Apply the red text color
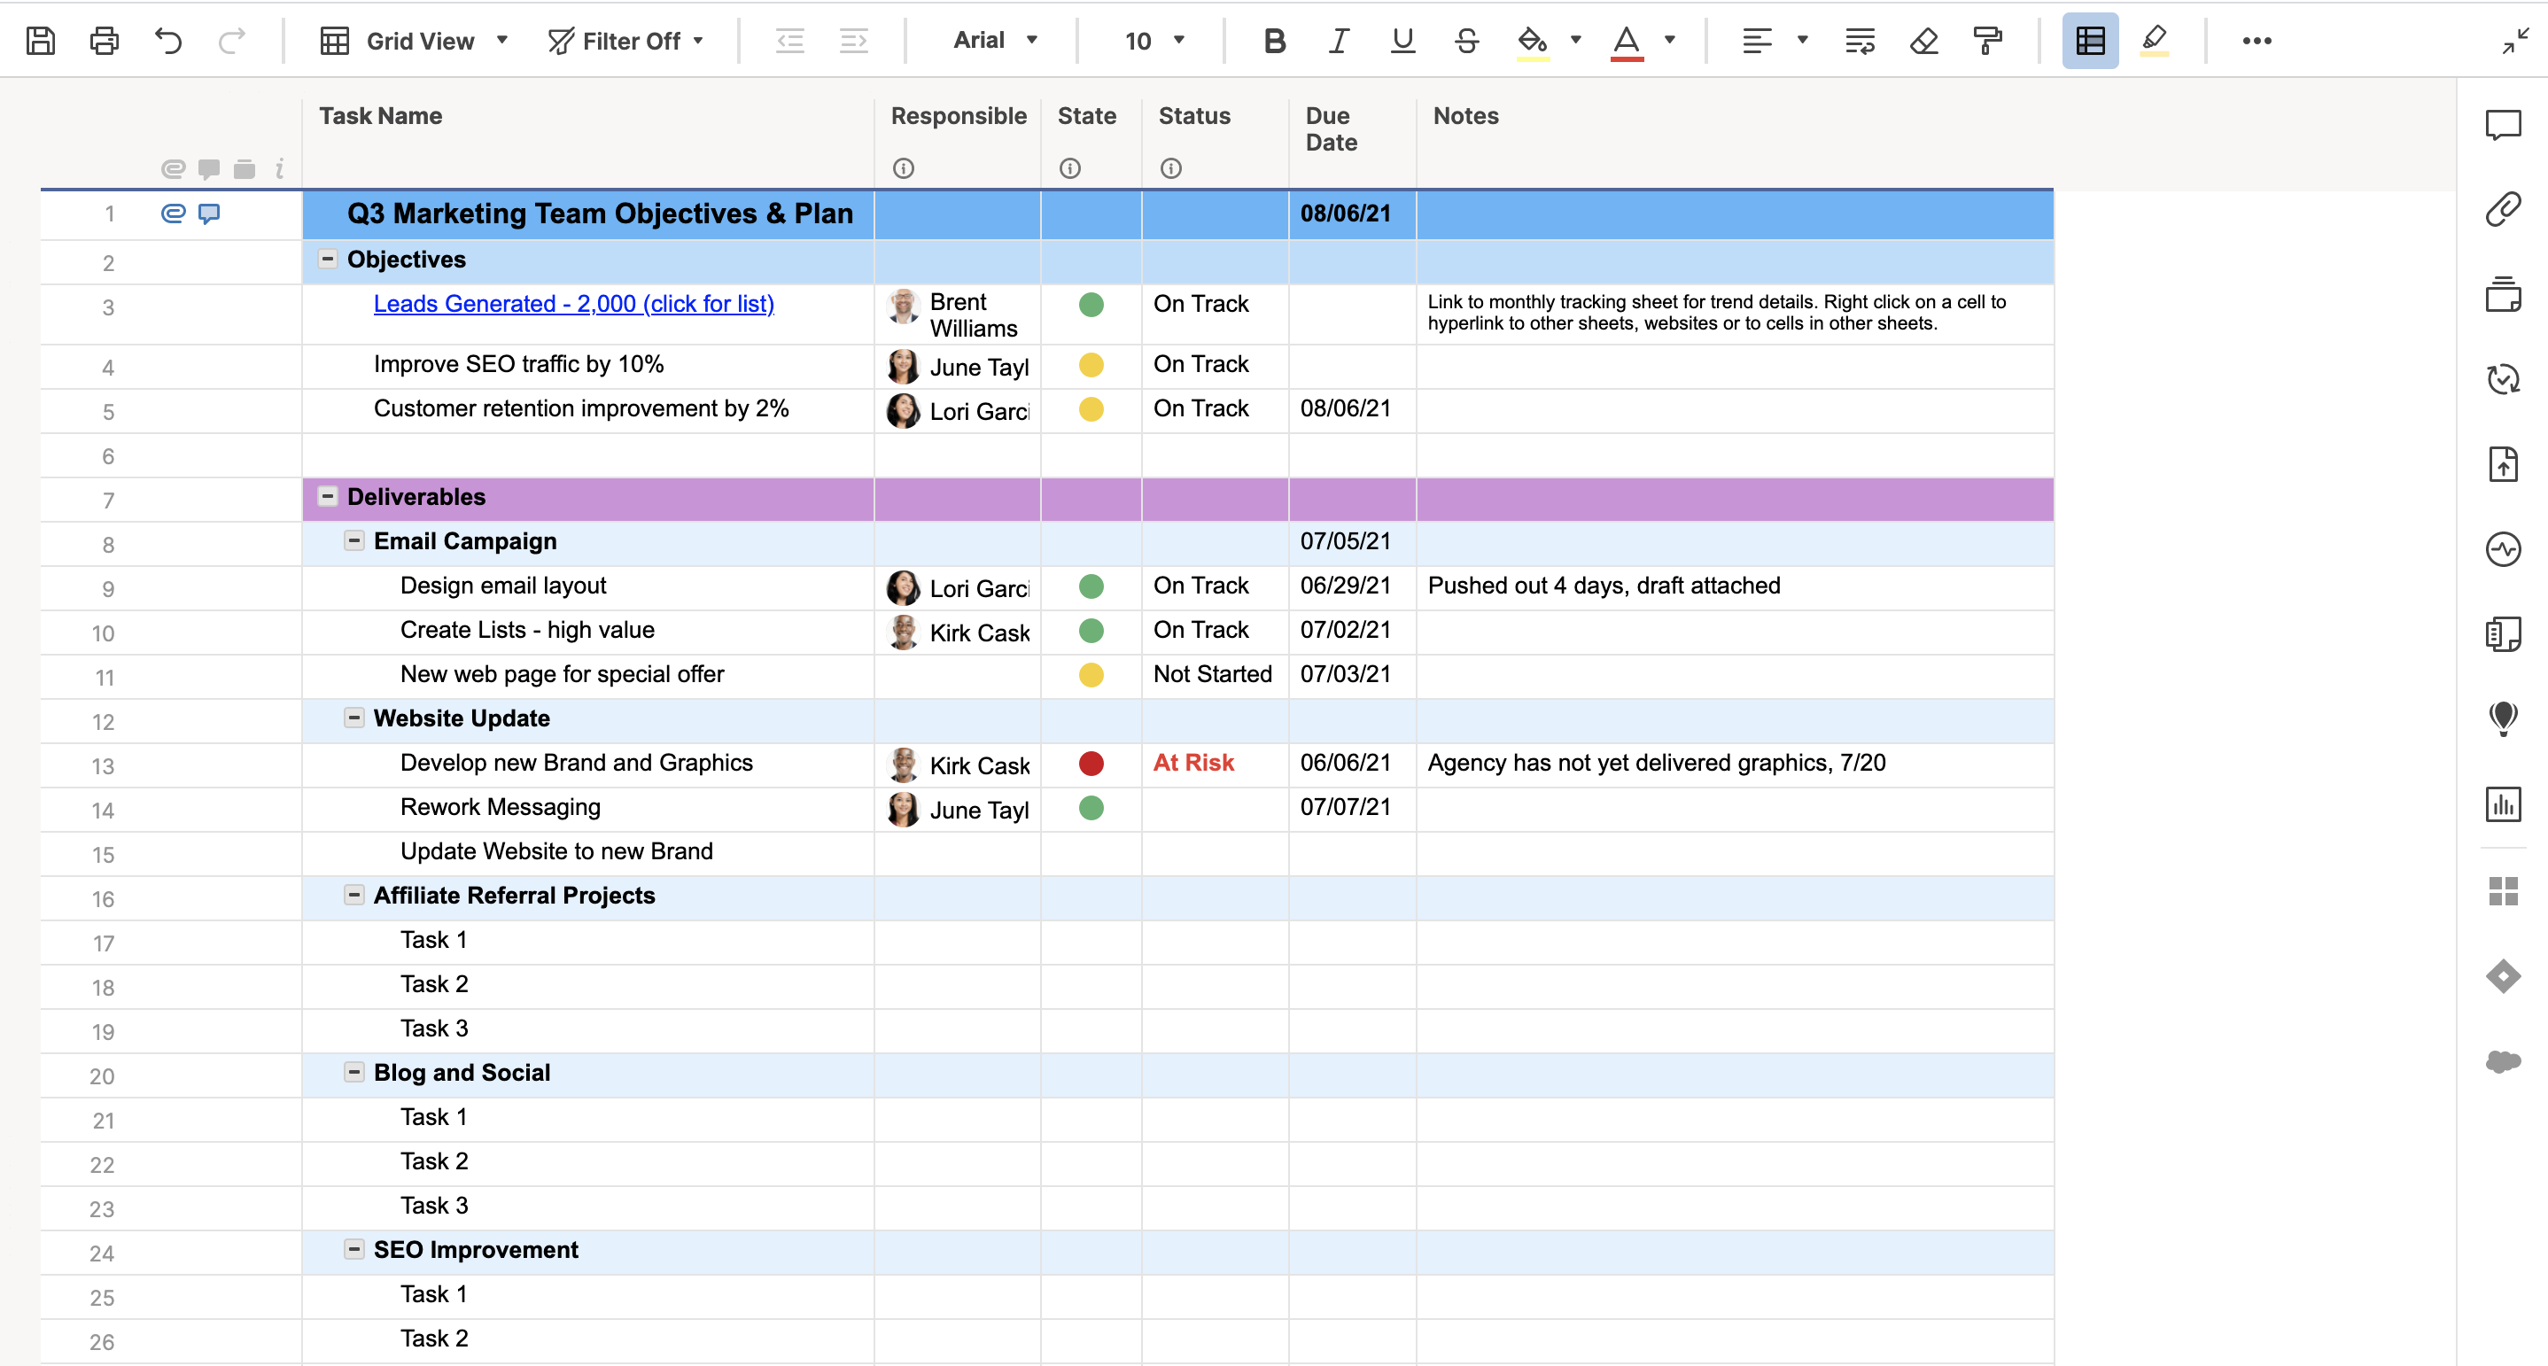This screenshot has width=2548, height=1366. [x=1626, y=42]
